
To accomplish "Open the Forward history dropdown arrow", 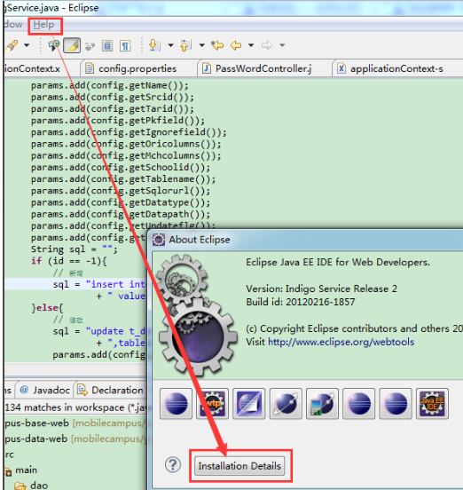I will (282, 45).
